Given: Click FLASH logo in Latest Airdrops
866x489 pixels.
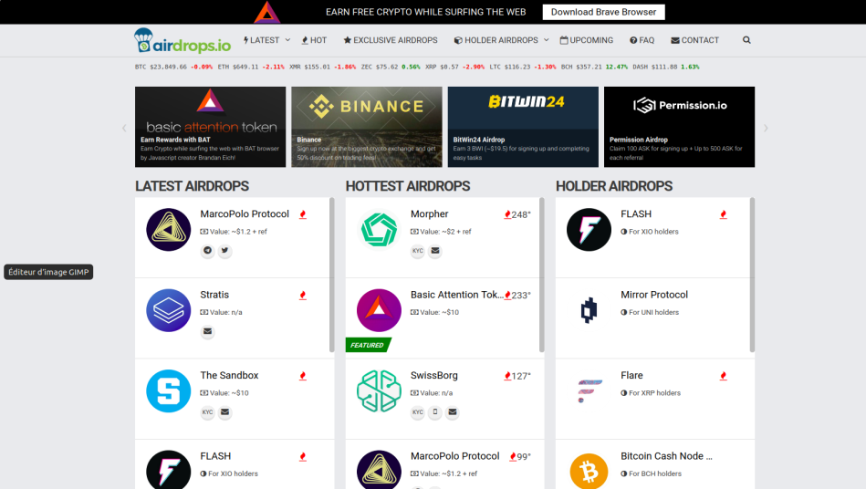Looking at the screenshot, I should click(x=169, y=470).
